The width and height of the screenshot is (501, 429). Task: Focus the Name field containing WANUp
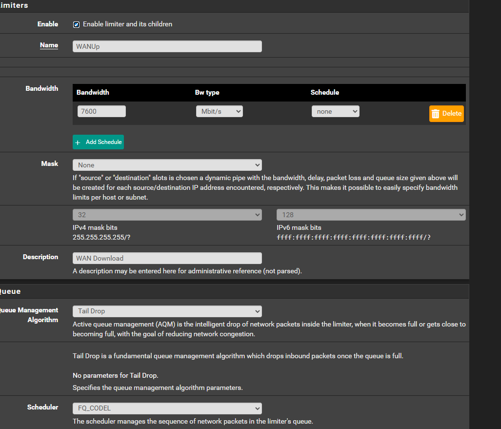(167, 46)
